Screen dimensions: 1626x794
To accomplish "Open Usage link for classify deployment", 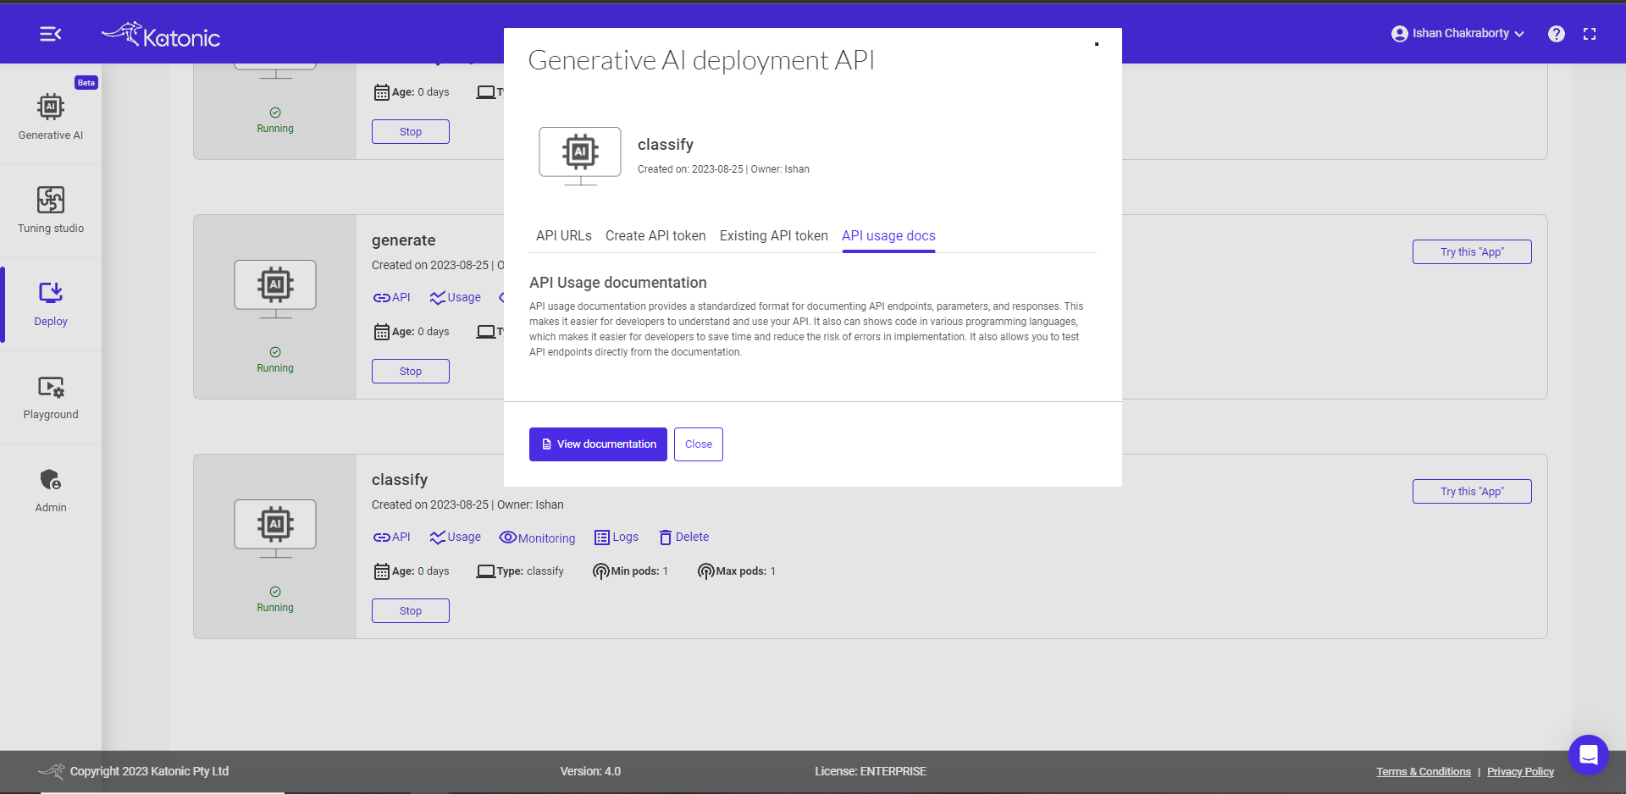I will point(455,537).
